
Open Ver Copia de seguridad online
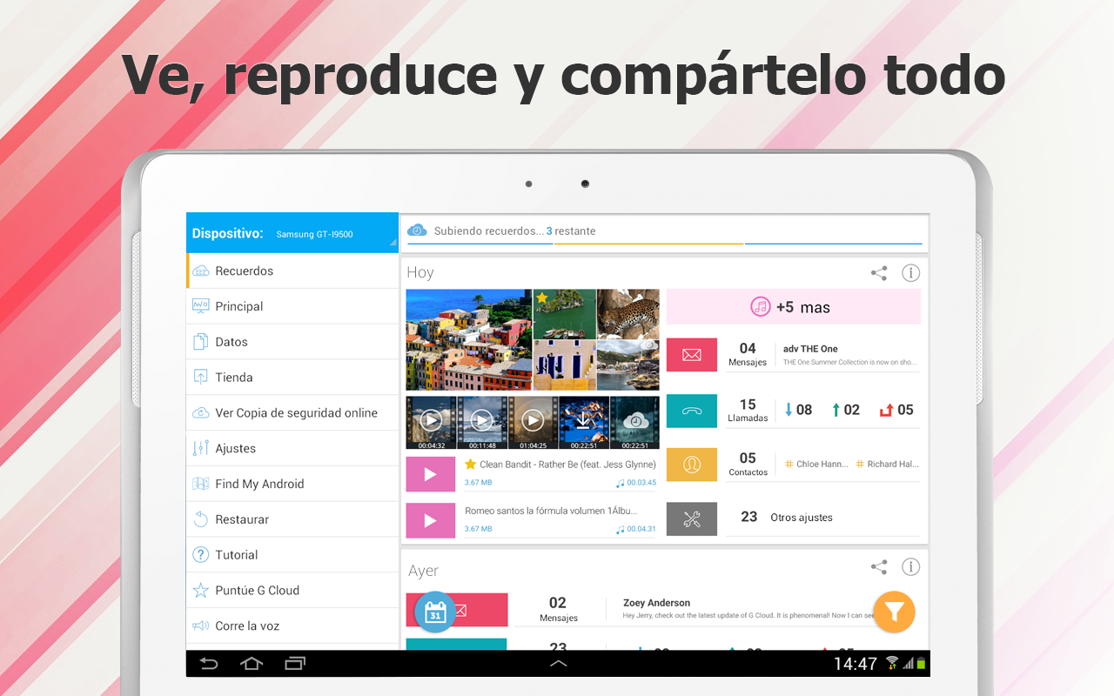click(292, 413)
